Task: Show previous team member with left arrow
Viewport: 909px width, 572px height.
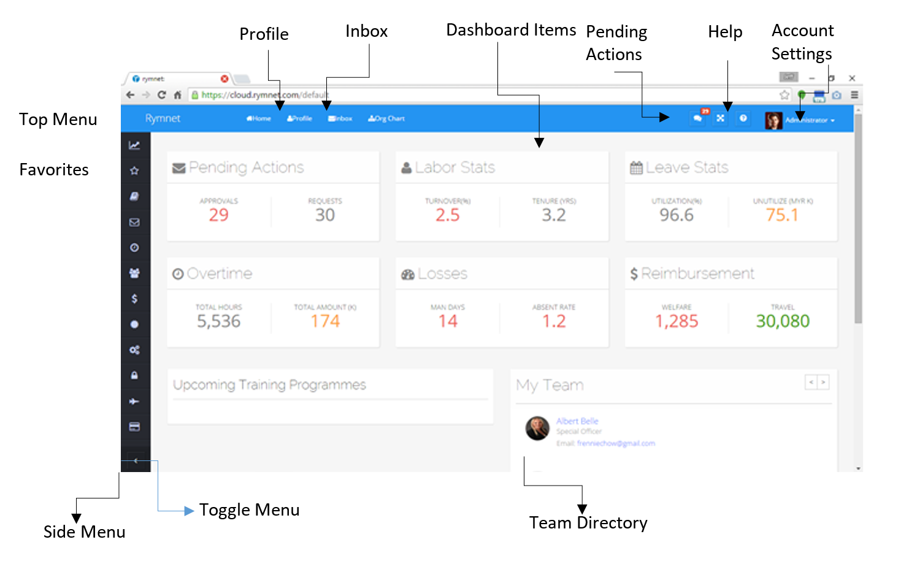Action: click(x=811, y=383)
